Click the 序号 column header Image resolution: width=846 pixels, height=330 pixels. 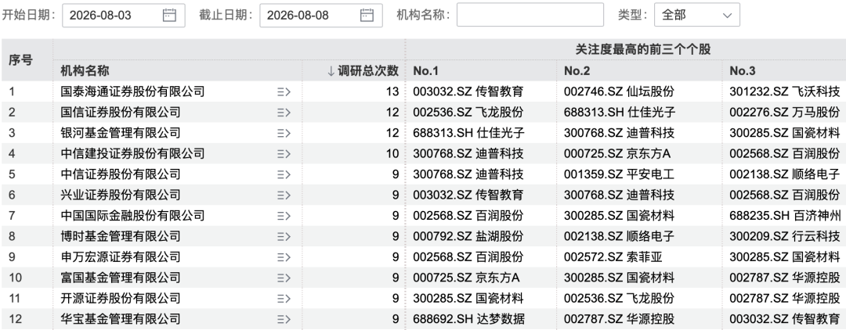tap(20, 60)
